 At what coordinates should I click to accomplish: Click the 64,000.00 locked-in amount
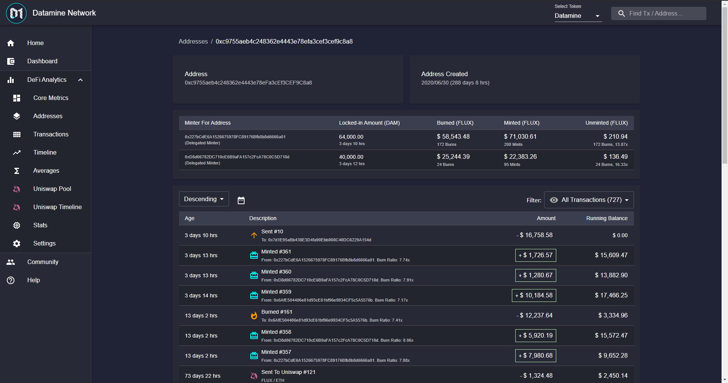pyautogui.click(x=351, y=137)
